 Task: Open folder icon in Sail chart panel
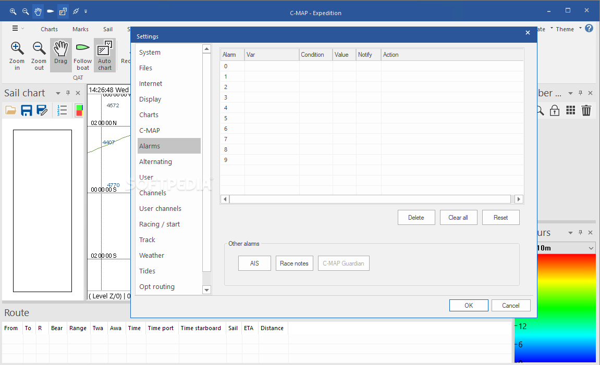(11, 110)
